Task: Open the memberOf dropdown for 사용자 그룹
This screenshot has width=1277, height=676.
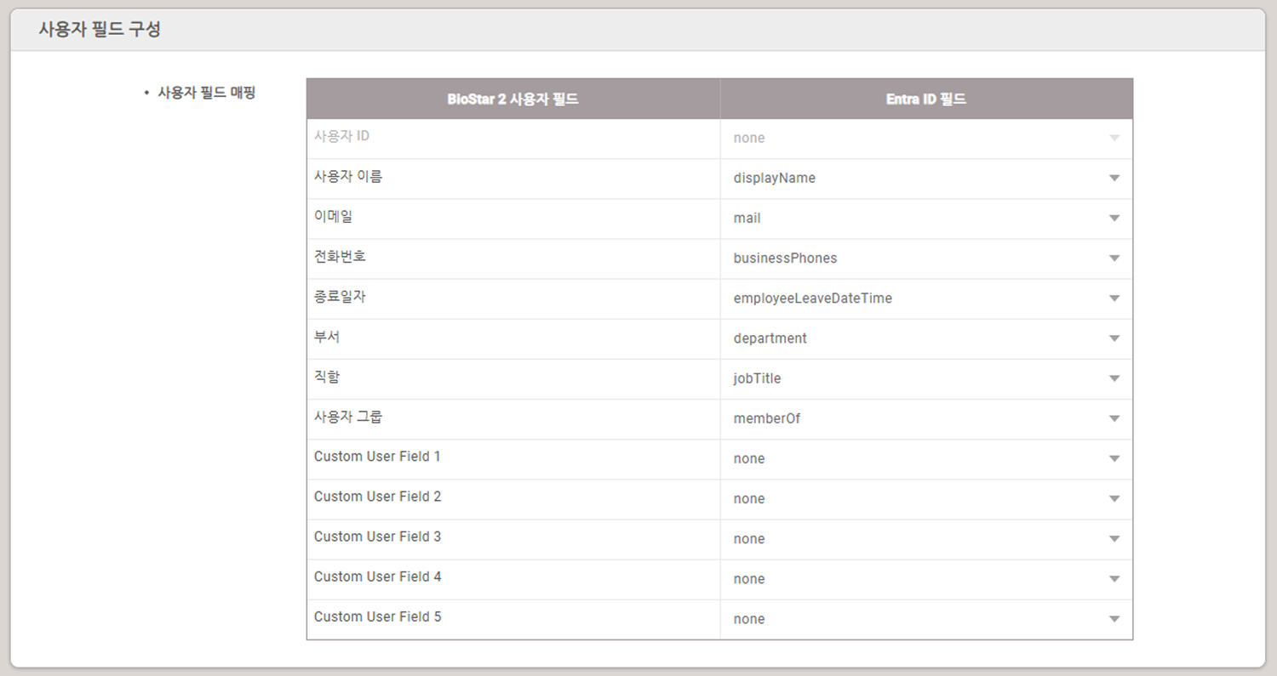Action: [926, 418]
